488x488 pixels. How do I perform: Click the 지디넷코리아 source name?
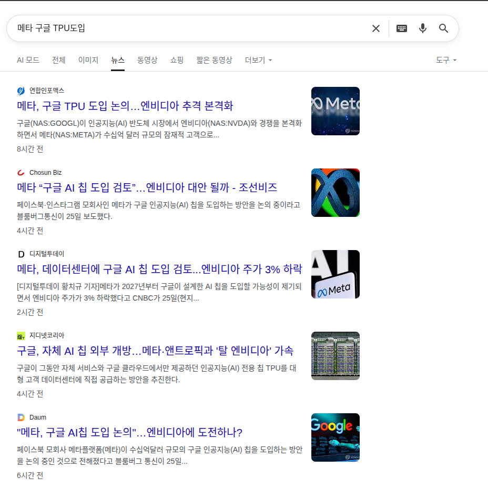point(47,336)
